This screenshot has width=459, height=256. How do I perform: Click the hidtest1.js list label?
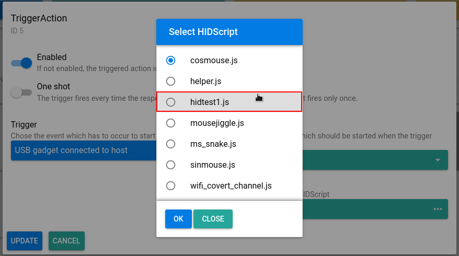click(x=210, y=102)
